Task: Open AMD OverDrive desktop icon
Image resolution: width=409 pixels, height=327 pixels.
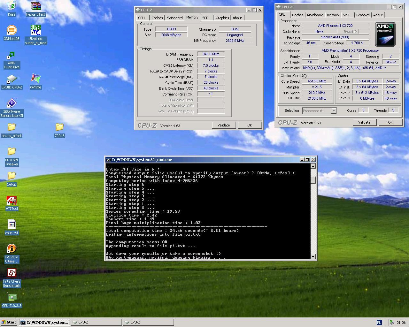Action: (x=12, y=56)
